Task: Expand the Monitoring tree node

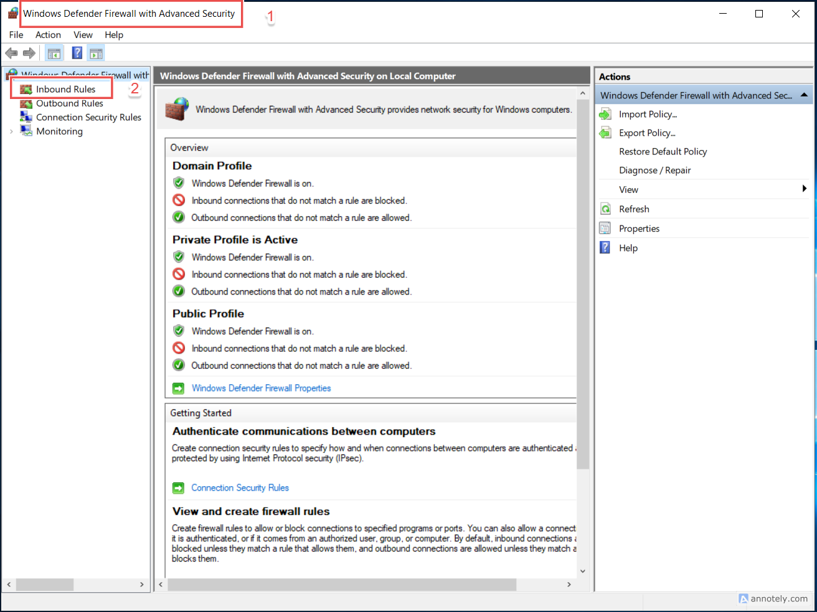Action: tap(11, 131)
